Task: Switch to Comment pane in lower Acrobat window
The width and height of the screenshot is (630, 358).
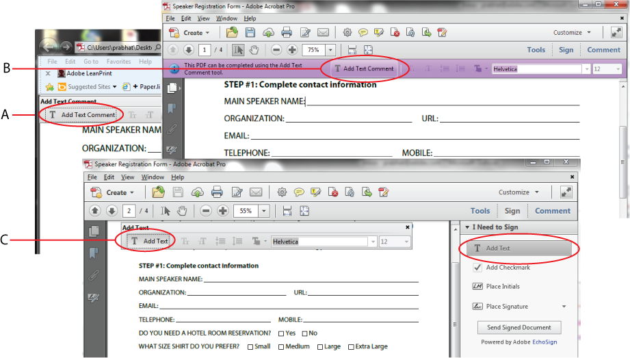Action: pyautogui.click(x=553, y=211)
